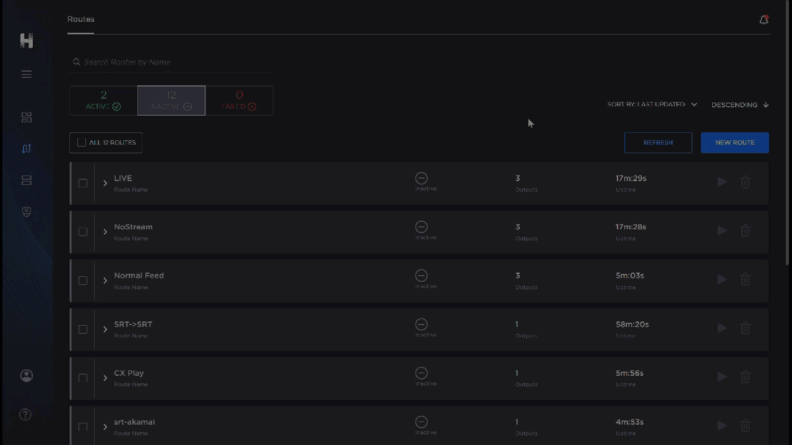Tick the checkbox for srt-akamai route

click(x=83, y=427)
